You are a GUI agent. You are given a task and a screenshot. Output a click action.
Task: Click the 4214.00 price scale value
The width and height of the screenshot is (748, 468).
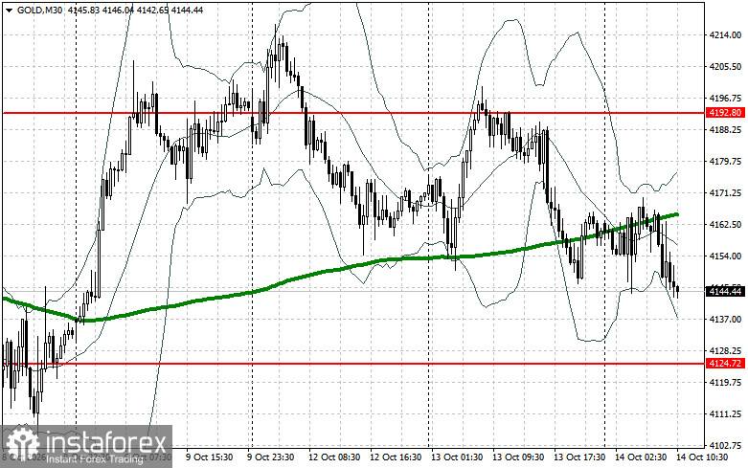point(725,34)
